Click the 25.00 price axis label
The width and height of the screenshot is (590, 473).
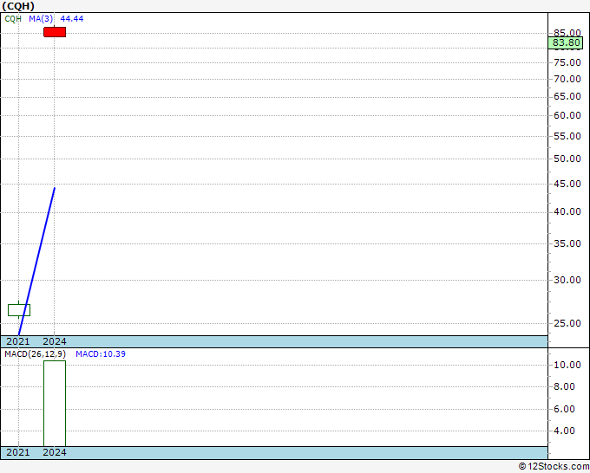pyautogui.click(x=567, y=323)
